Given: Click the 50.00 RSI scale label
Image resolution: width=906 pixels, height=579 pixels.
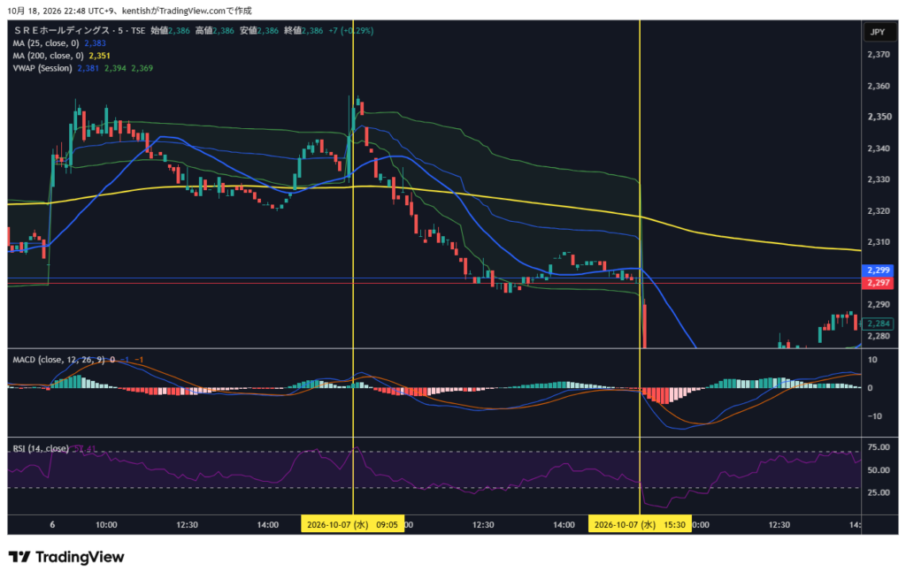Looking at the screenshot, I should 879,470.
